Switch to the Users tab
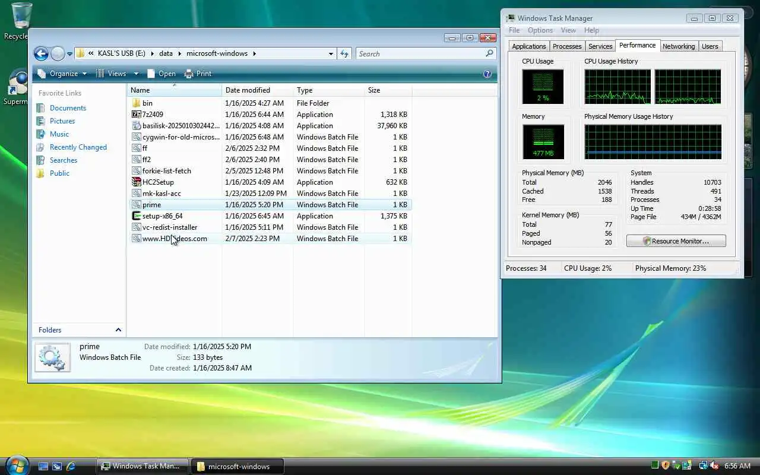This screenshot has height=475, width=760. pyautogui.click(x=710, y=46)
